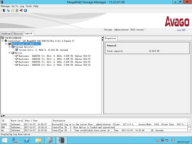Image resolution: width=192 pixels, height=144 pixels.
Task: Open the Go To menu
Action: click(15, 6)
